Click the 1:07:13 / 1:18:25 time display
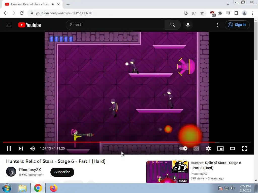 (x=52, y=149)
